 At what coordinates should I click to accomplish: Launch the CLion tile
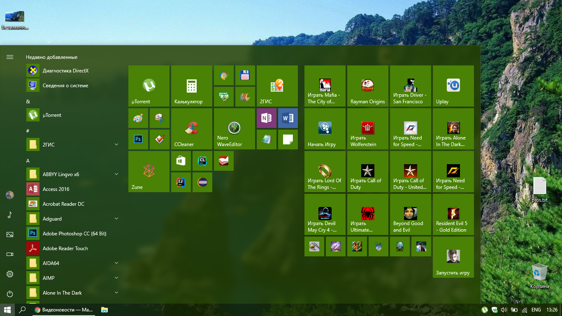[x=202, y=161]
